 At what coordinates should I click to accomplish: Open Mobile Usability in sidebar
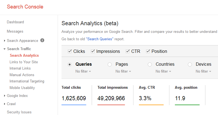coord(22,88)
